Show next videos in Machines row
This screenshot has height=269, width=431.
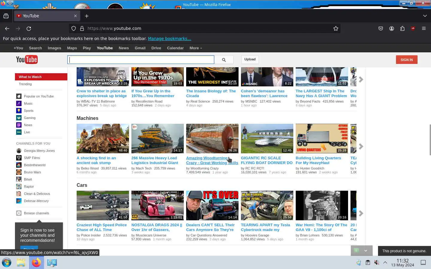click(x=361, y=146)
